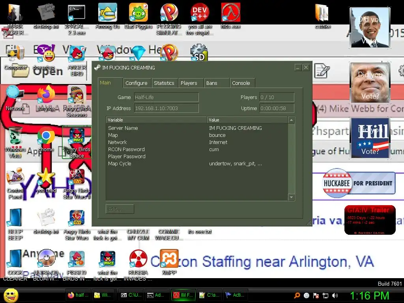Open the PEGGING SIMULAT... icon
The height and width of the screenshot is (303, 404).
click(169, 12)
